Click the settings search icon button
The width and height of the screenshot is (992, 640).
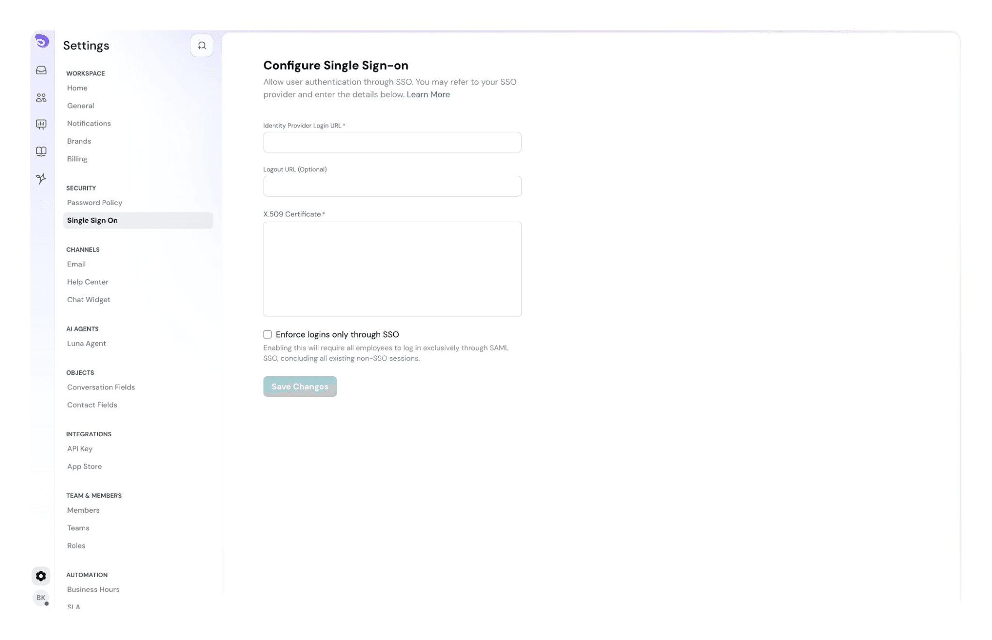[201, 46]
